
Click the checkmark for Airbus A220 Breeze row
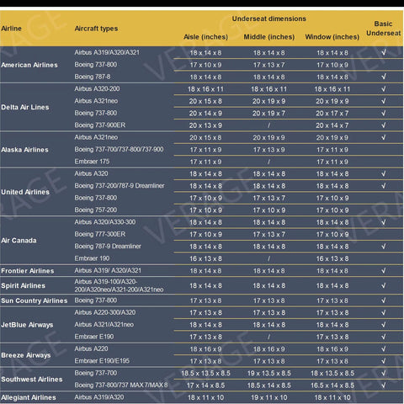pos(384,348)
